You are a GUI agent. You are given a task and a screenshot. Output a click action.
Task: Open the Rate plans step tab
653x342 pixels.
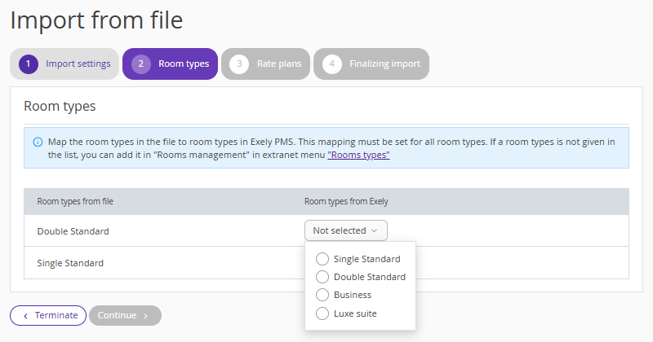(266, 64)
